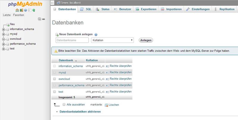
Task: Click the privileges icon in performance_schema row
Action: point(107,86)
